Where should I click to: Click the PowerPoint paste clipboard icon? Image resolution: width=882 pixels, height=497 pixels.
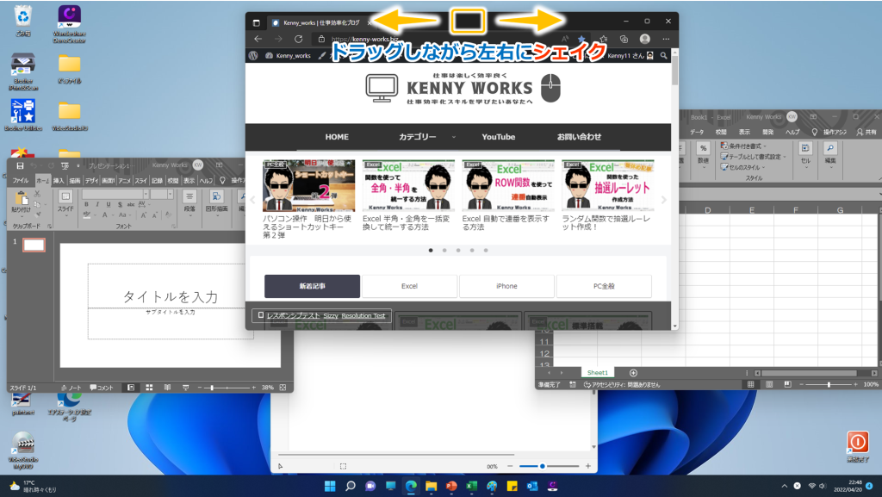tap(20, 199)
